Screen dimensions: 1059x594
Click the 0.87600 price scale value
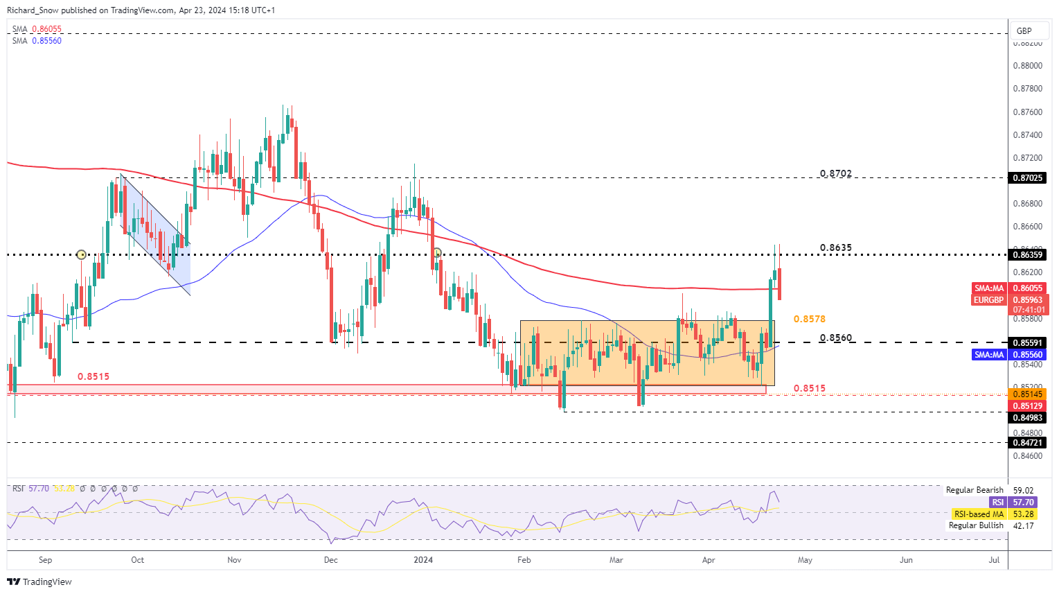click(1028, 112)
